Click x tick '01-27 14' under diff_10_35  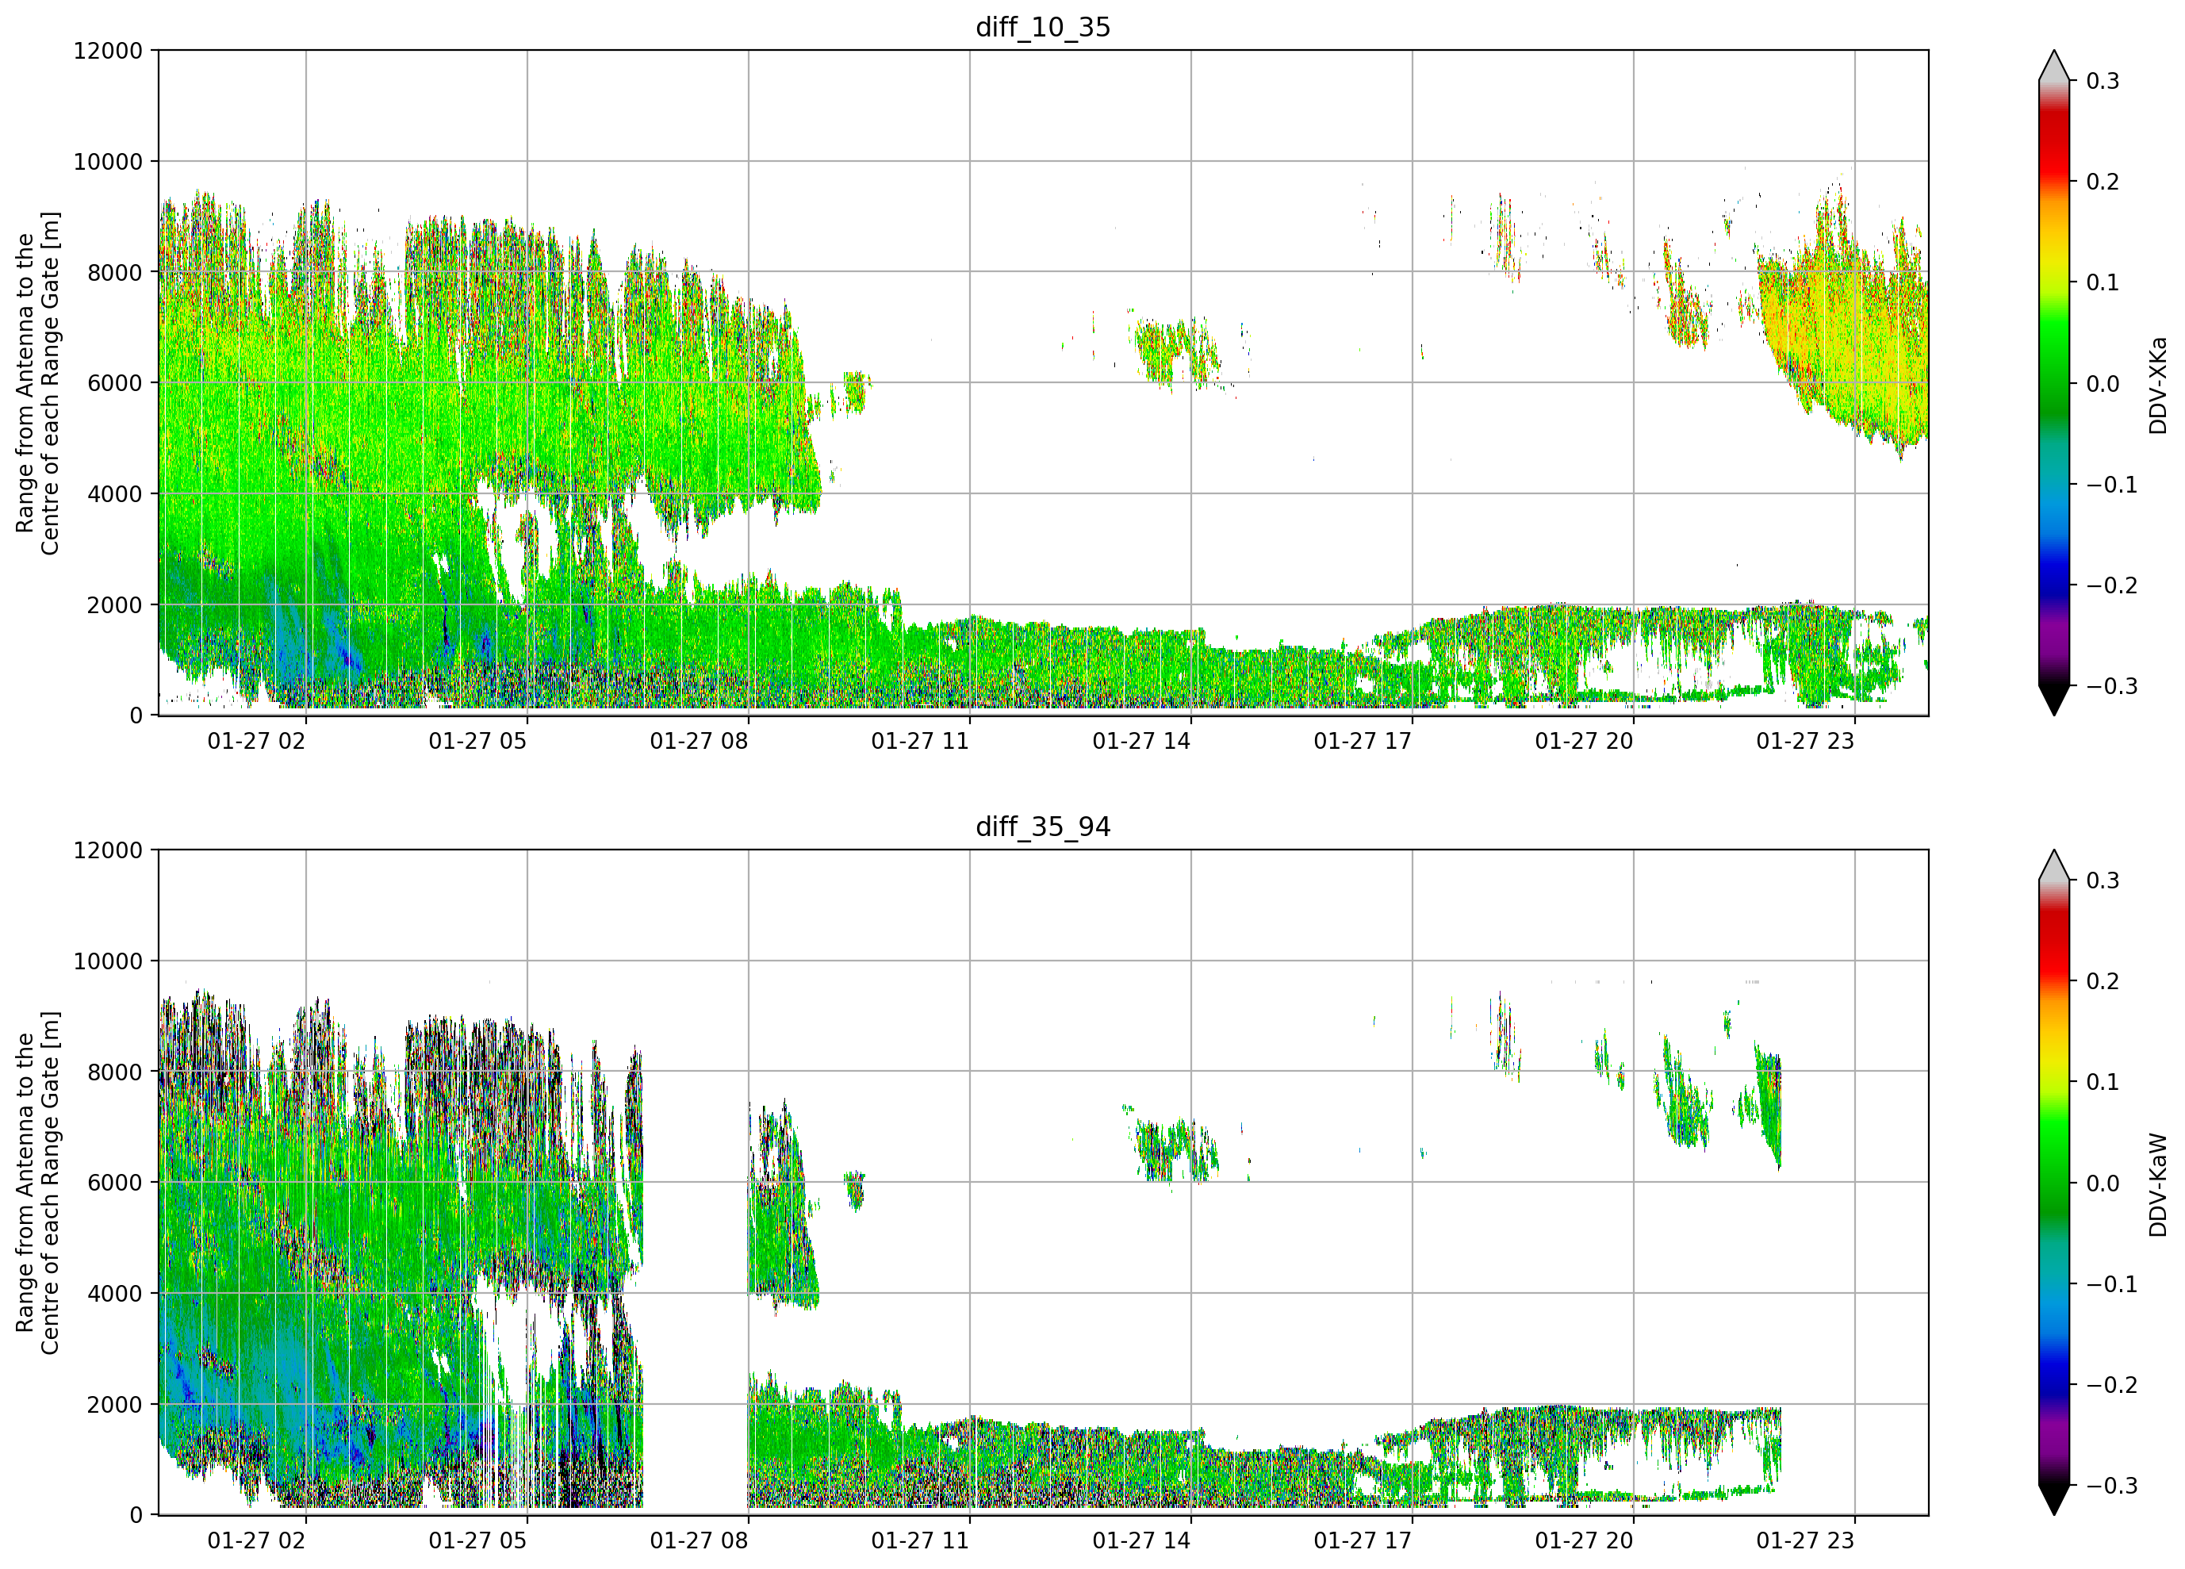[x=1141, y=741]
